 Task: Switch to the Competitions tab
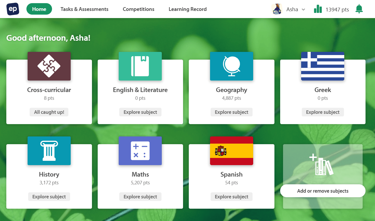point(139,9)
